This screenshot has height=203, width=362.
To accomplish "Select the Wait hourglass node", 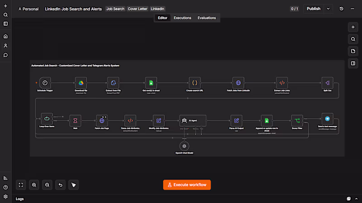I will click(x=75, y=120).
